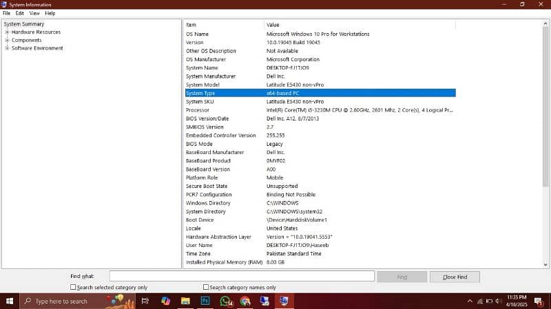
Task: Switch to the active System Information taskbar icon
Action: 284,301
